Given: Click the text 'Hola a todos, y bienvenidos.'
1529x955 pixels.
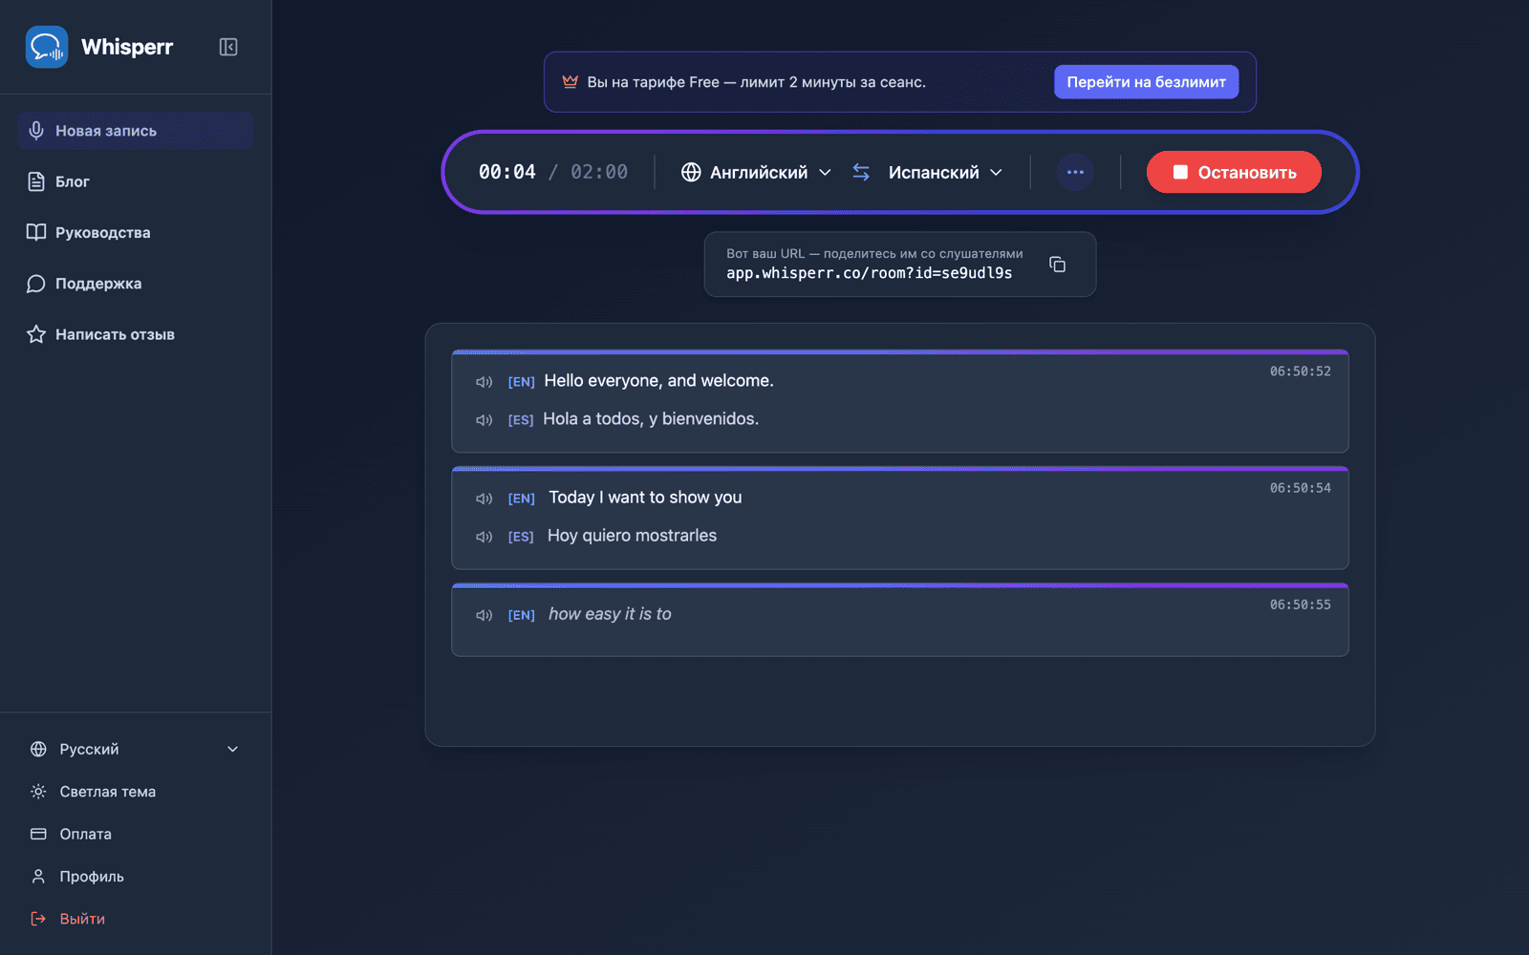Looking at the screenshot, I should point(651,418).
